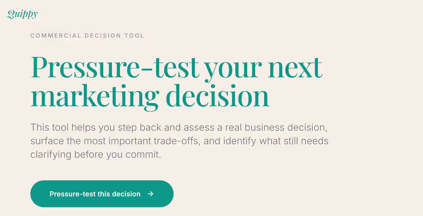This screenshot has width=423, height=216.
Task: Click the Quippy logo
Action: tap(22, 14)
